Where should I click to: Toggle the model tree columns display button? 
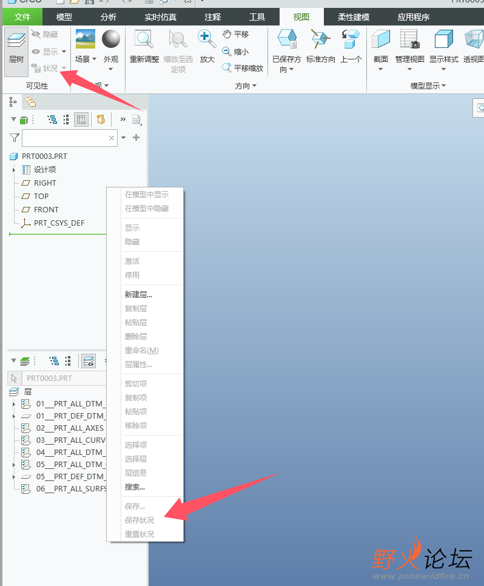(x=81, y=120)
